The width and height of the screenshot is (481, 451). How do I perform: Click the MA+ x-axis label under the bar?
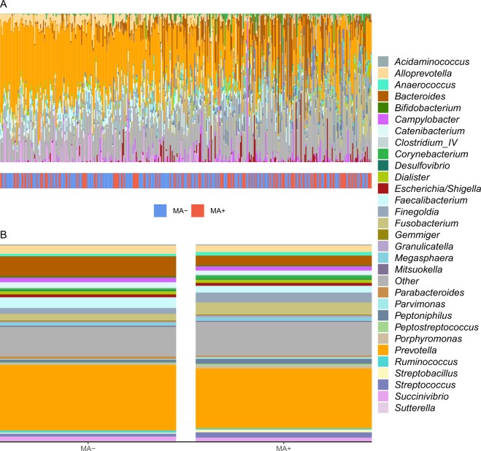pos(284,446)
